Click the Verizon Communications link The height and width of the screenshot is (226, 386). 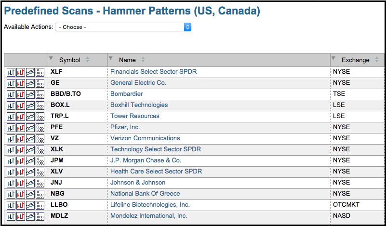point(145,138)
